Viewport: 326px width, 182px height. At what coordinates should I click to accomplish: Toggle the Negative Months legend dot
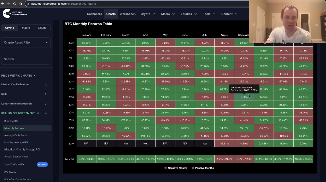(x=165, y=168)
